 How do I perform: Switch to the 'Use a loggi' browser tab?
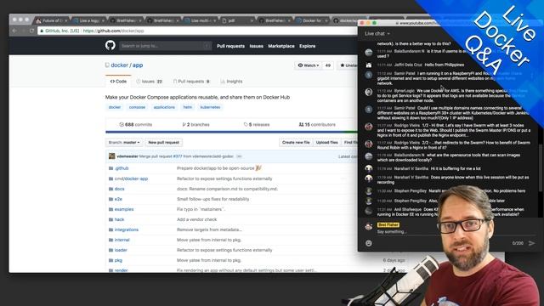click(88, 20)
